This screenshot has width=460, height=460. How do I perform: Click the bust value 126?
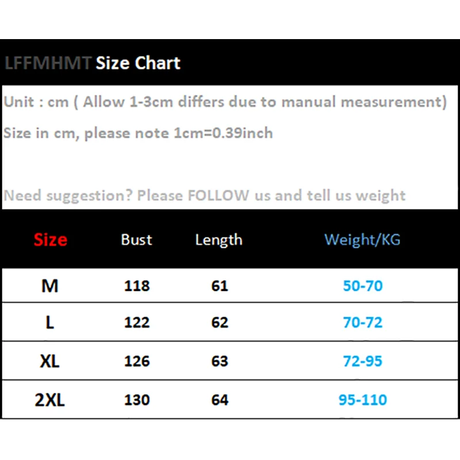click(137, 361)
